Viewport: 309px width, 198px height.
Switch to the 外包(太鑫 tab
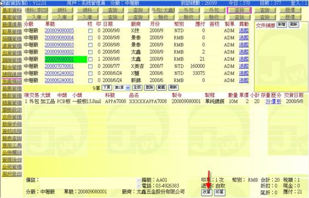point(150,10)
